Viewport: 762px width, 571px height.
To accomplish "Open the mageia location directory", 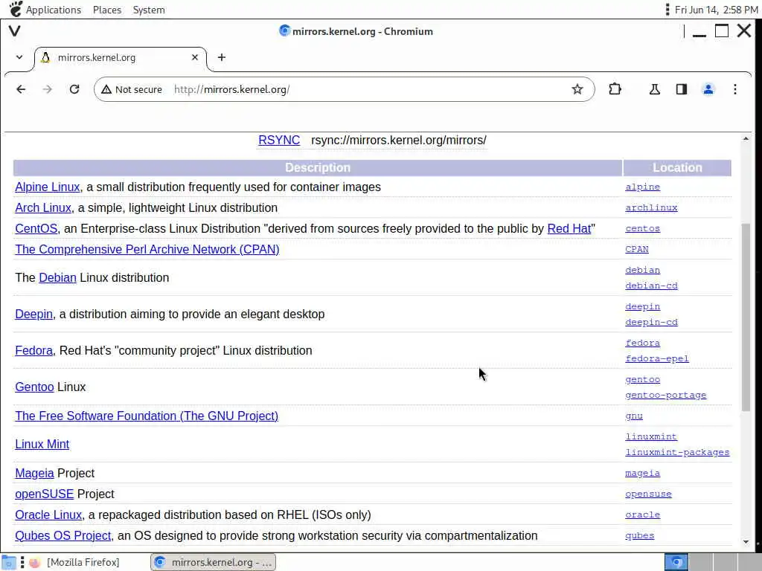I will point(642,474).
